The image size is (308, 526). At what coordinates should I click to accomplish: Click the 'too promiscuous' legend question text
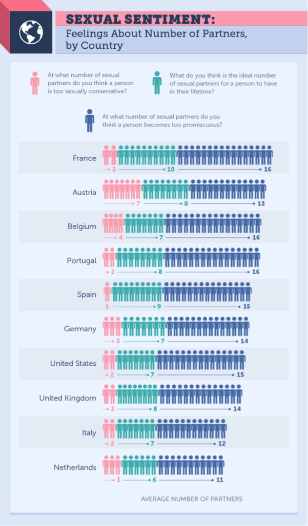coord(162,120)
